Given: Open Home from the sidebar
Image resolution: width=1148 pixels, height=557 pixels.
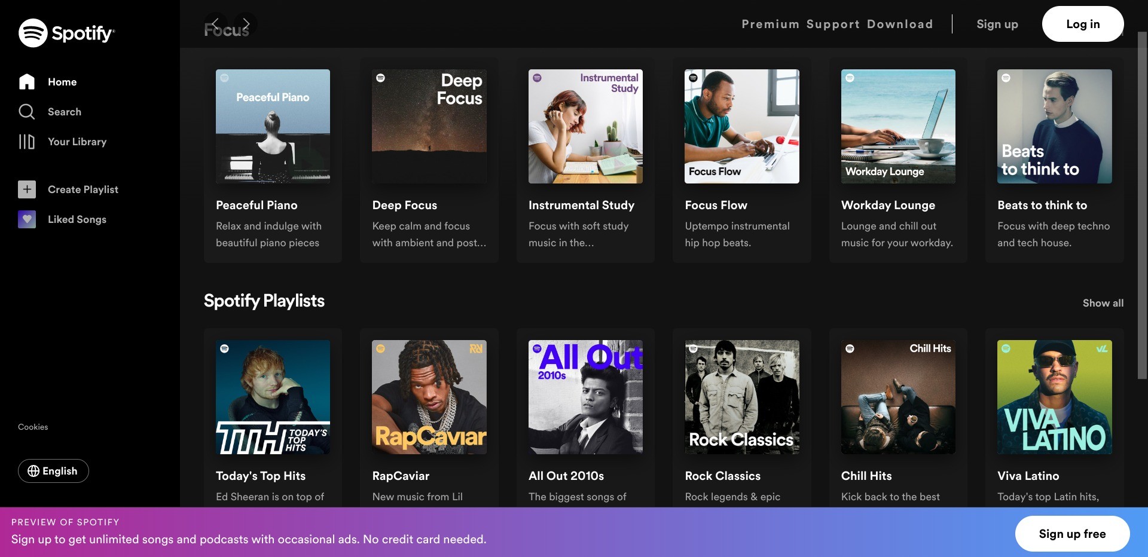Looking at the screenshot, I should pyautogui.click(x=48, y=82).
